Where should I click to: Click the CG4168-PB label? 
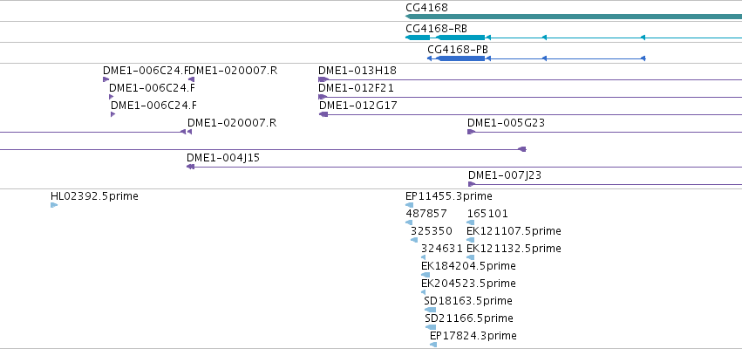(458, 49)
